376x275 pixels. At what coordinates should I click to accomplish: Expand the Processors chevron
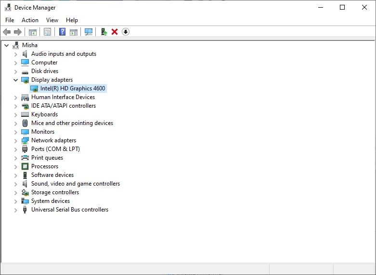coord(15,167)
